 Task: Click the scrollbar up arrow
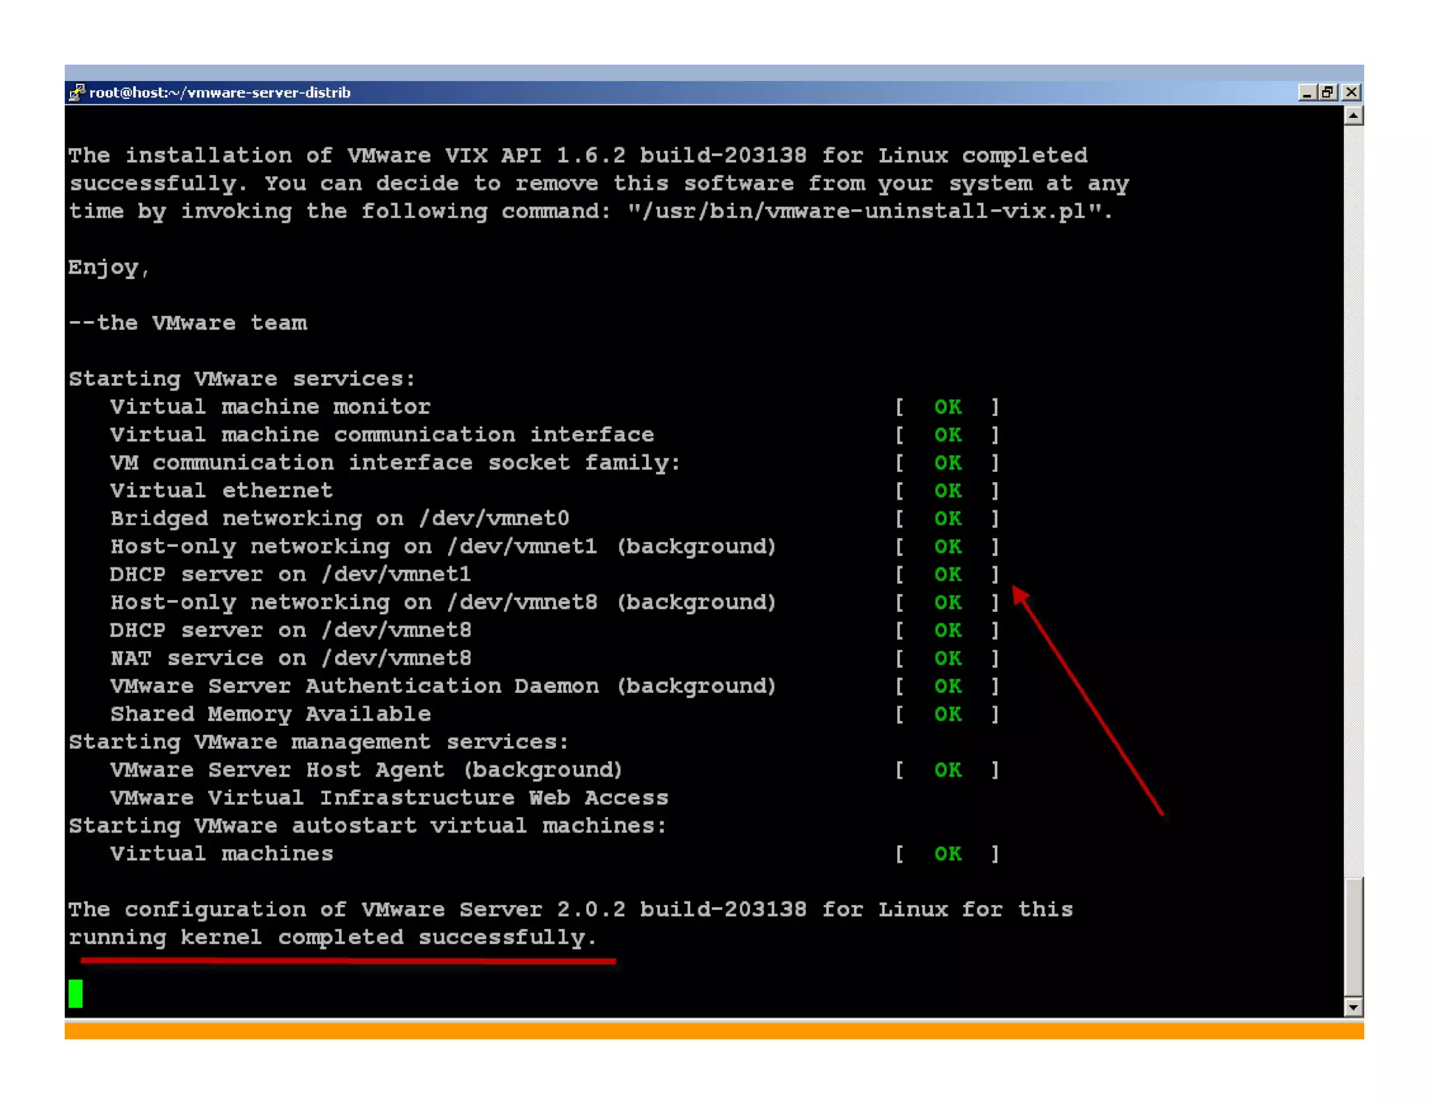click(1354, 116)
